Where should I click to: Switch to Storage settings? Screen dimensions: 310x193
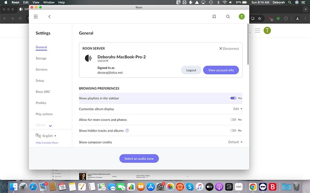41,58
